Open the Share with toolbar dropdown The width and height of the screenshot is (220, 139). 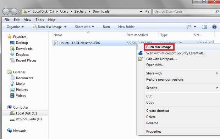coord(84,27)
